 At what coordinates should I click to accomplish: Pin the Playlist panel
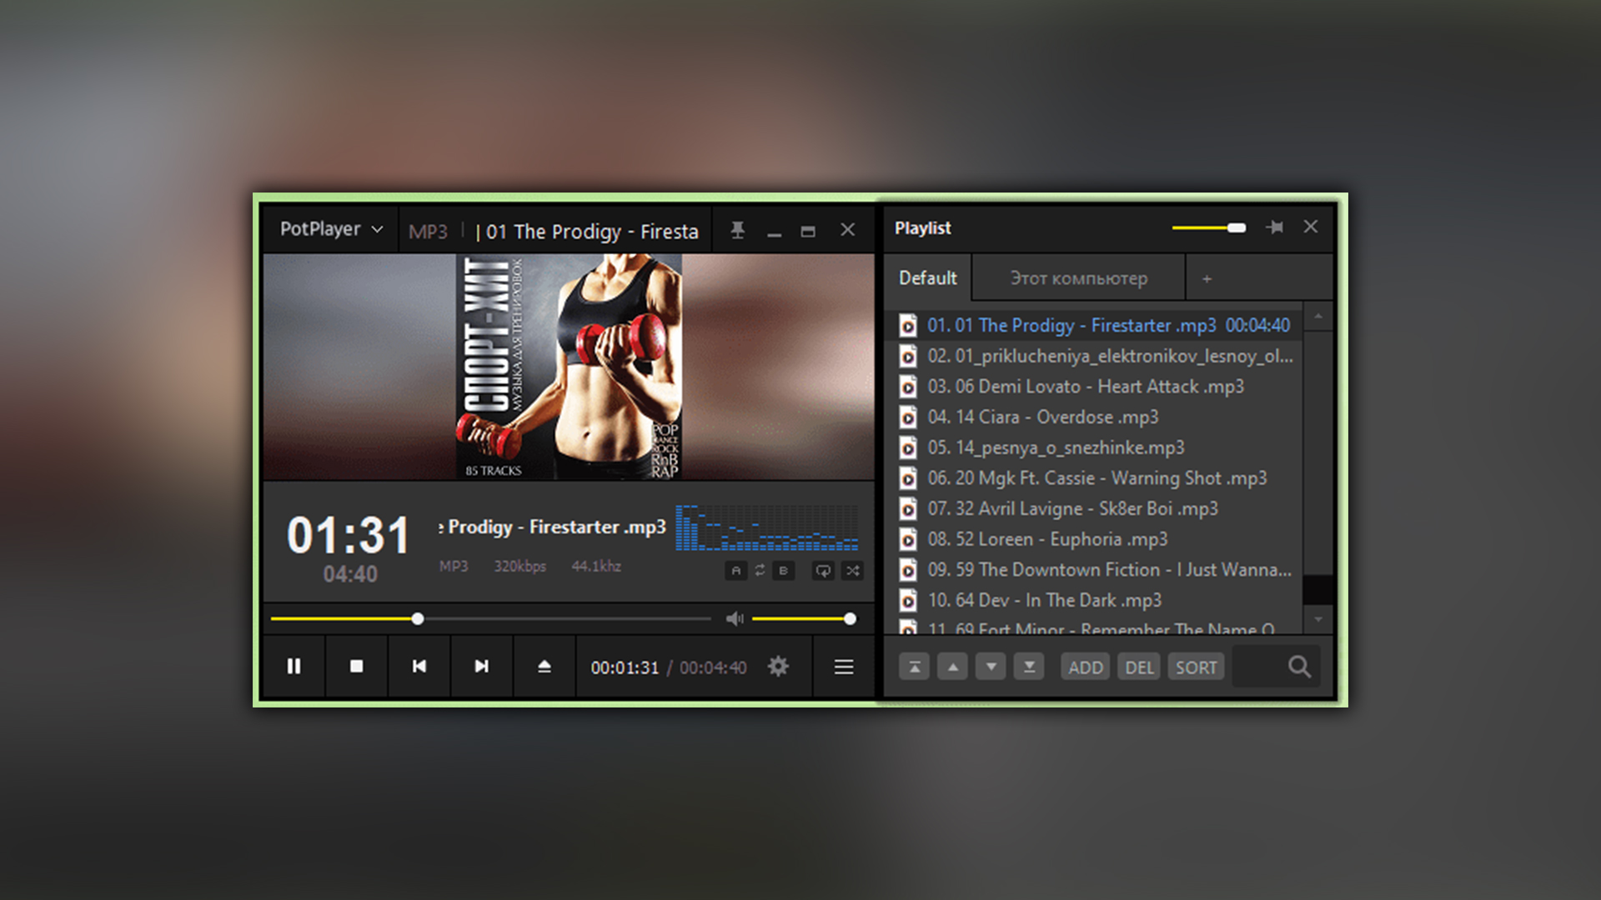tap(1274, 227)
